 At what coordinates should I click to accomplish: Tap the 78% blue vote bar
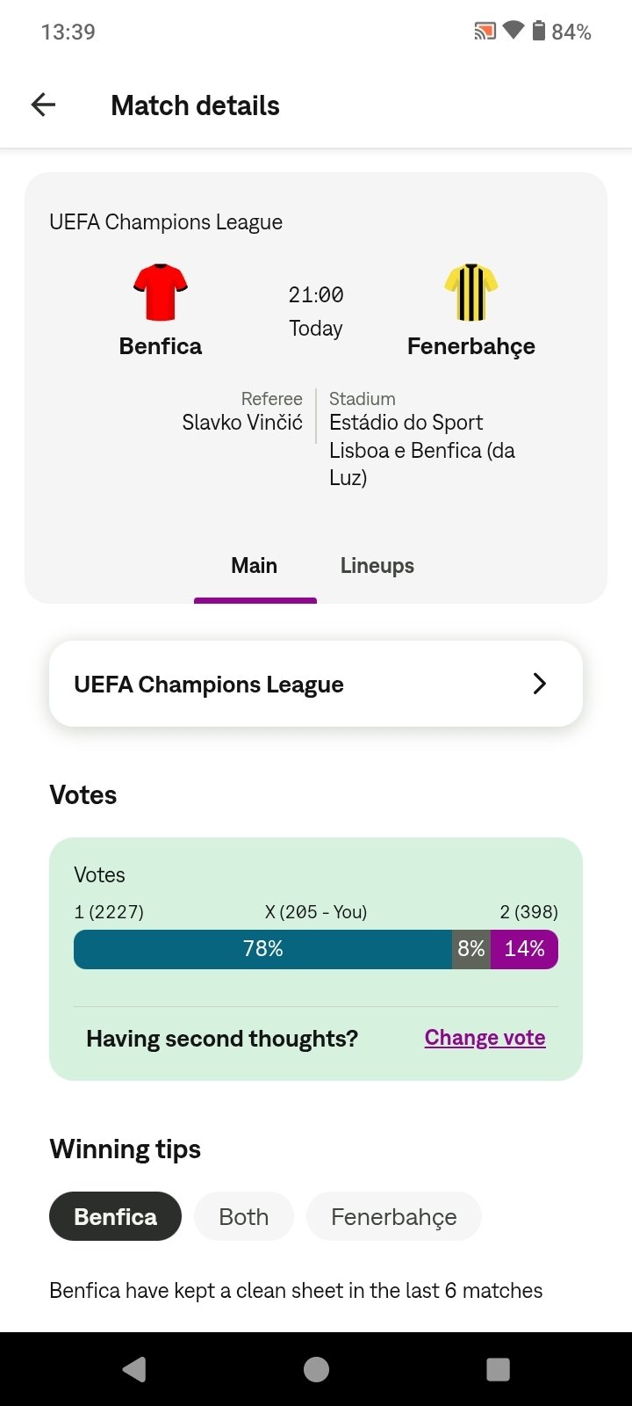pos(262,949)
